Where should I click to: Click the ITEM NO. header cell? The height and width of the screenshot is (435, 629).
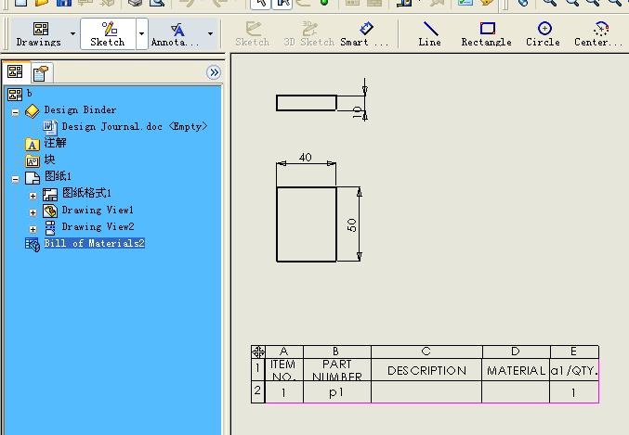click(x=284, y=370)
